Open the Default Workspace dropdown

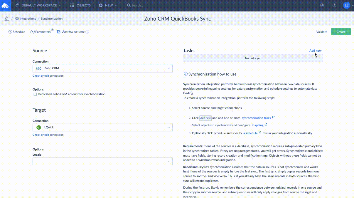38,5
